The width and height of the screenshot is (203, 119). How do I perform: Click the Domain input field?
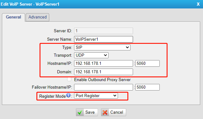pos(104,72)
